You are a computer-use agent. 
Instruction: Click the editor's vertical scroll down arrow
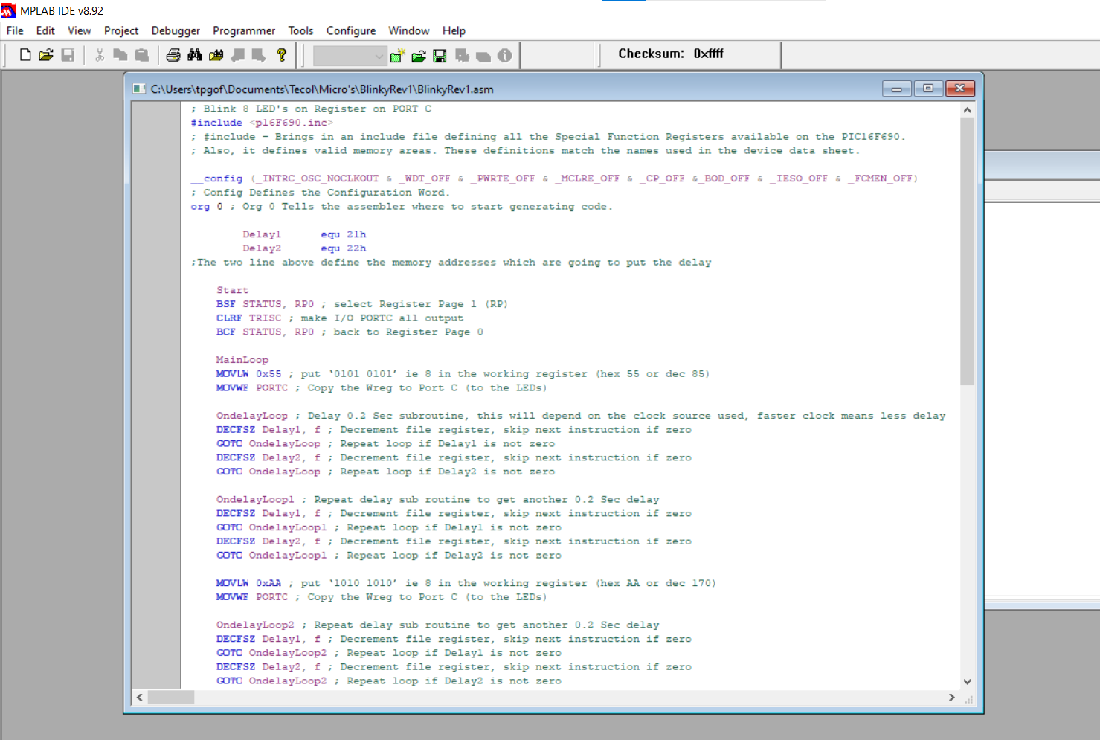click(968, 681)
